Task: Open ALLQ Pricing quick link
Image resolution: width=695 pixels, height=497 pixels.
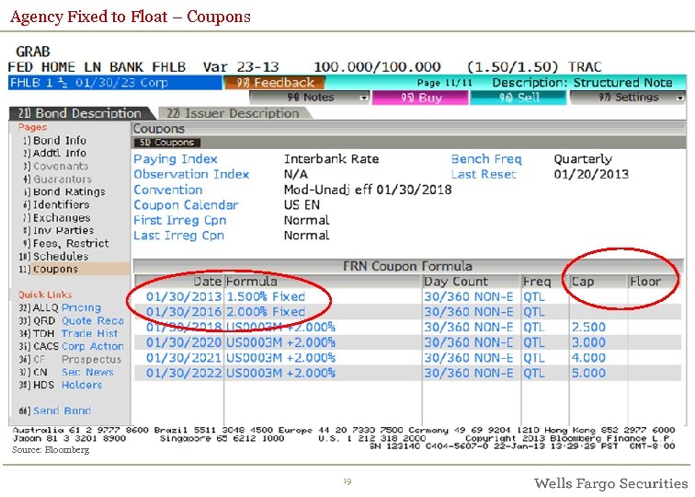Action: [x=60, y=307]
